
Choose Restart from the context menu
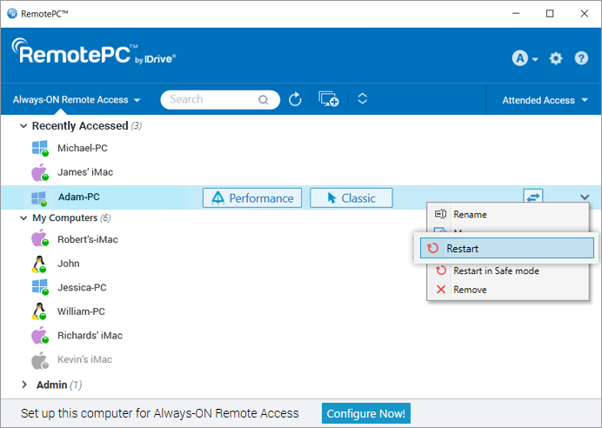(x=507, y=248)
